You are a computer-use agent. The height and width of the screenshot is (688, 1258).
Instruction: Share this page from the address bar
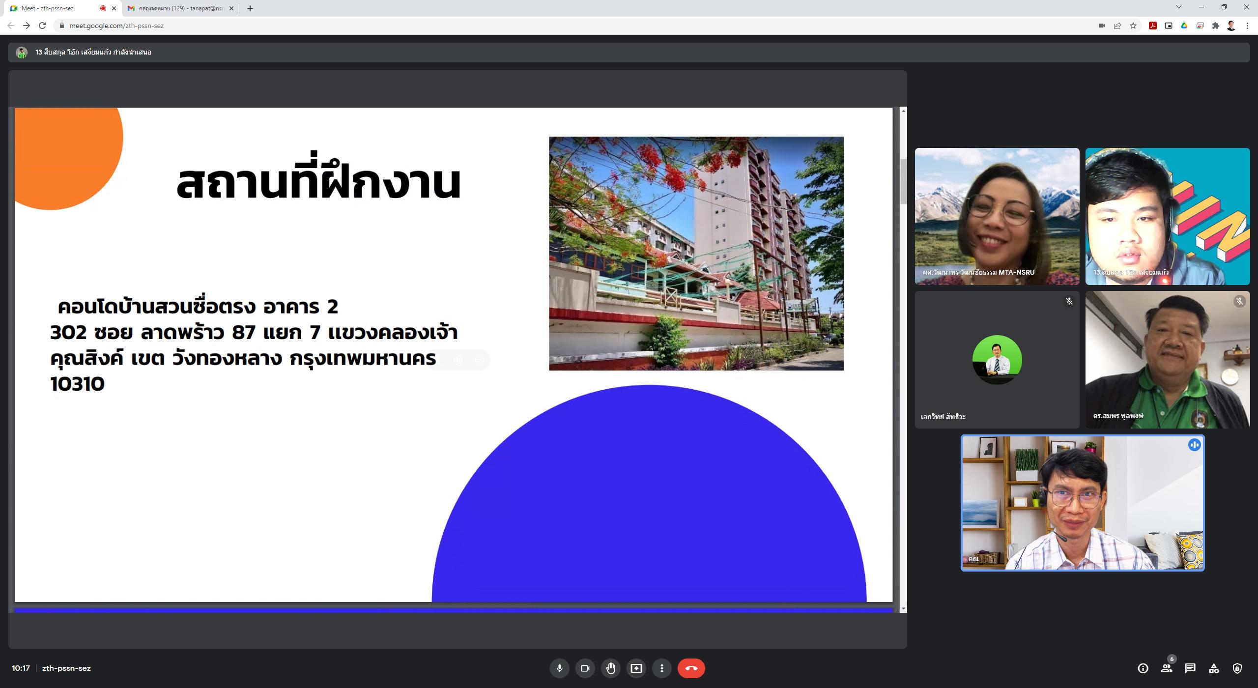pos(1117,26)
